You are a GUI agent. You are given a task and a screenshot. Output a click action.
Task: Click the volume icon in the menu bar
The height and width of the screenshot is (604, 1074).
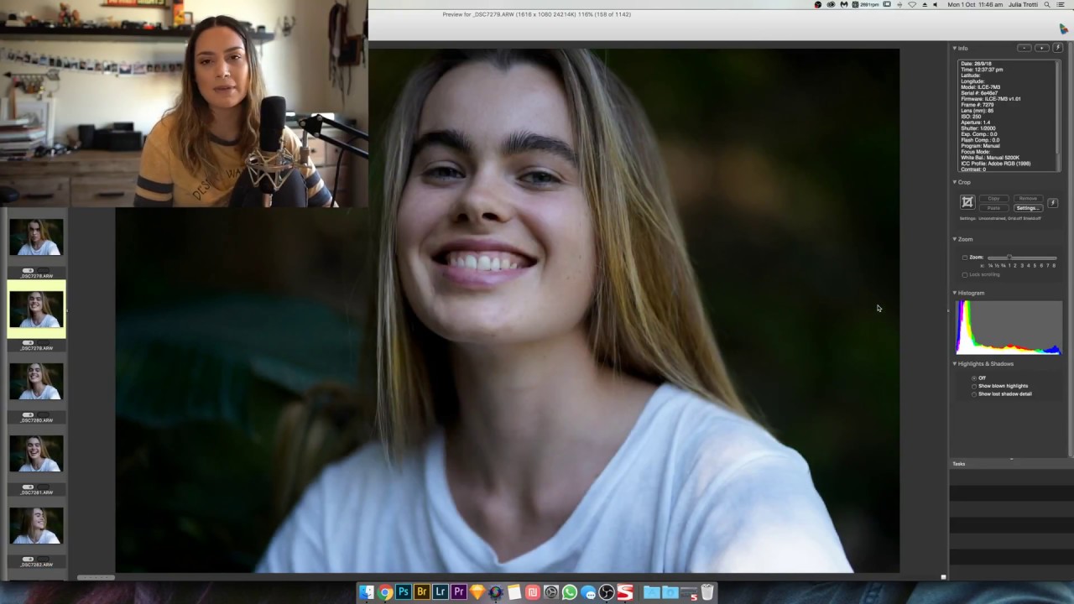click(x=936, y=4)
